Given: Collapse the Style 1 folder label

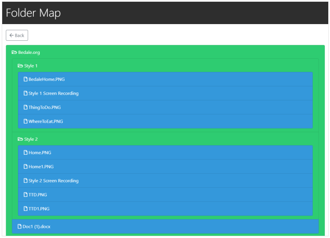Looking at the screenshot, I should pos(31,66).
